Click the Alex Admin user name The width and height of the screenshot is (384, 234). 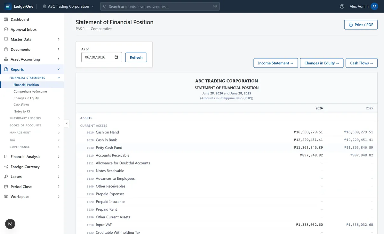359,6
